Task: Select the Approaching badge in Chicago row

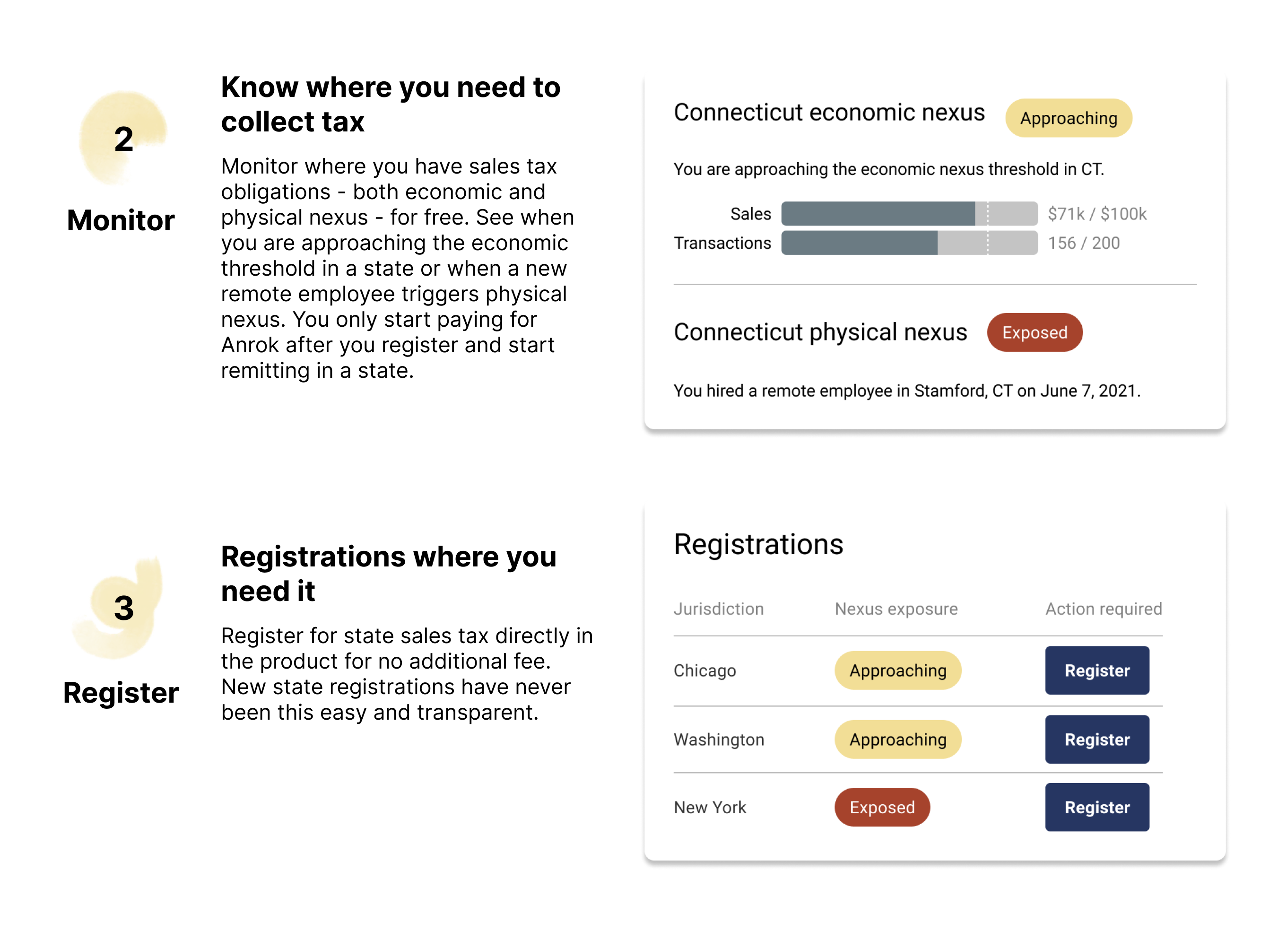Action: (x=897, y=670)
